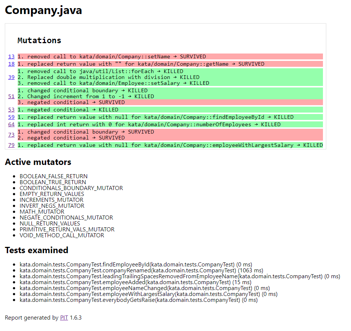Select VOID_METHOD_CALL_MUTATOR entry
Screen dimensions: 351x331
(62, 235)
